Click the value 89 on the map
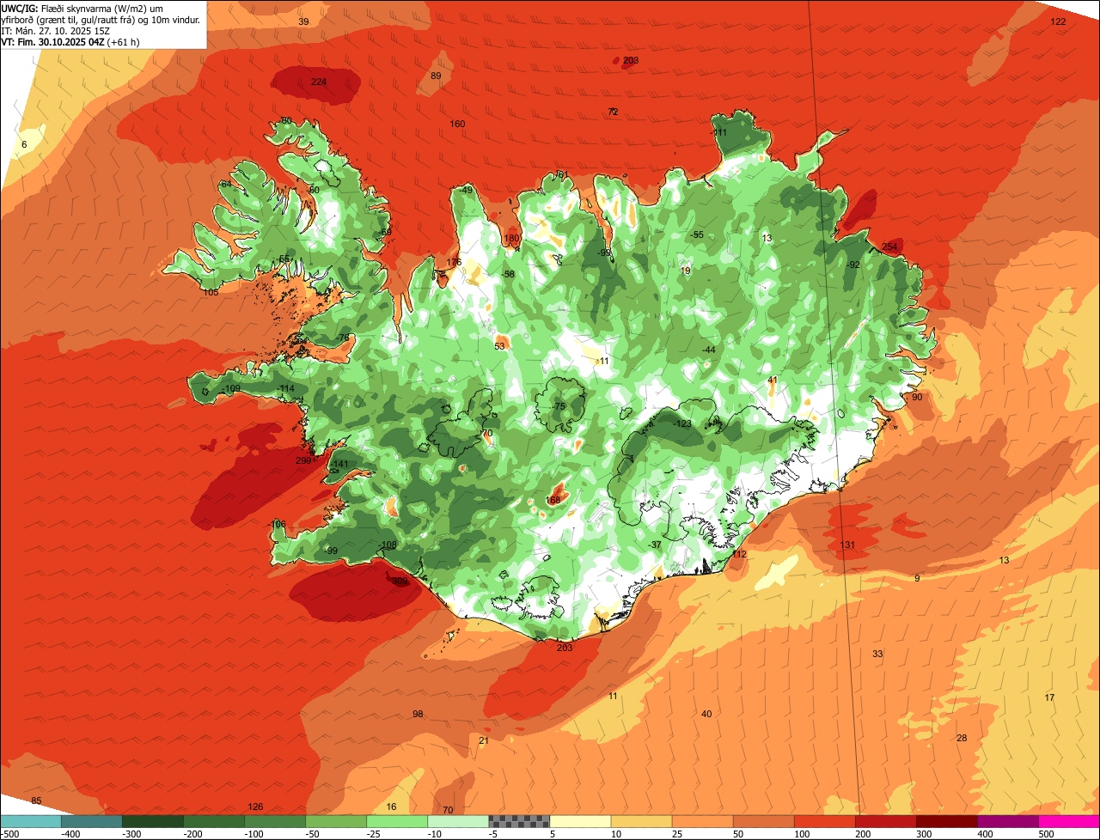Viewport: 1100px width, 840px height. [436, 76]
